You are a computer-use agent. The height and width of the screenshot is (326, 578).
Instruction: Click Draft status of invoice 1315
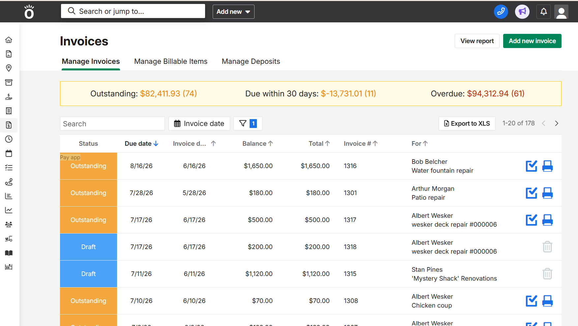pyautogui.click(x=88, y=274)
